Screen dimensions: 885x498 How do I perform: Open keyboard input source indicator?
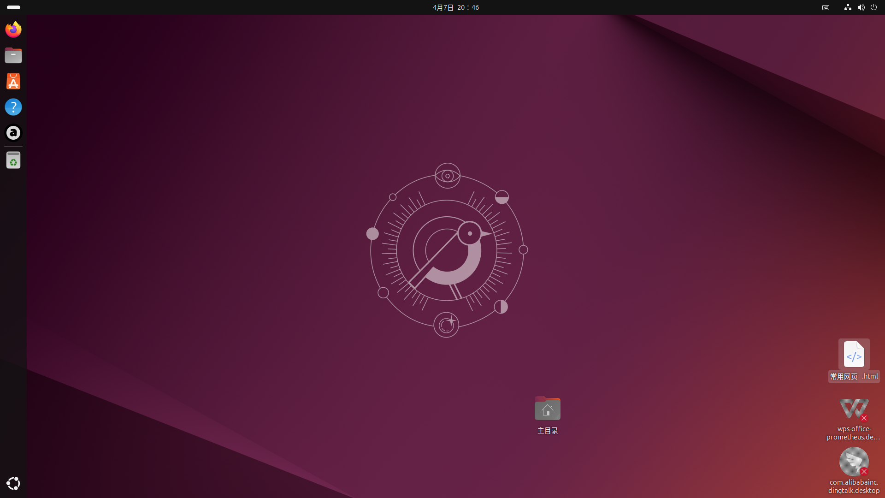tap(826, 7)
